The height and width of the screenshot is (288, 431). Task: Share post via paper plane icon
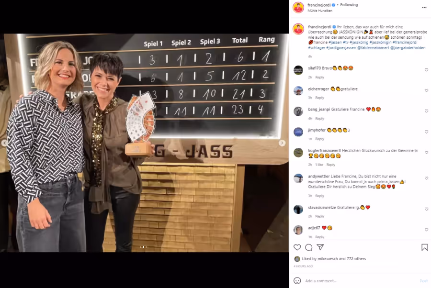coord(320,247)
